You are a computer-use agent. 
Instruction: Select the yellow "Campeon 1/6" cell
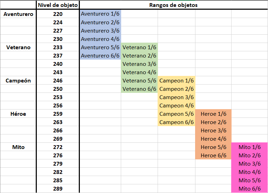click(x=176, y=81)
